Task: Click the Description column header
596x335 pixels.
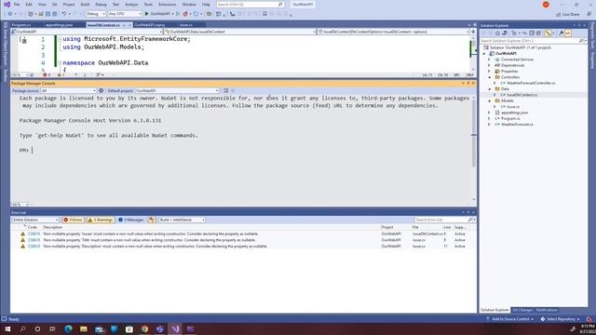Action: pyautogui.click(x=53, y=227)
